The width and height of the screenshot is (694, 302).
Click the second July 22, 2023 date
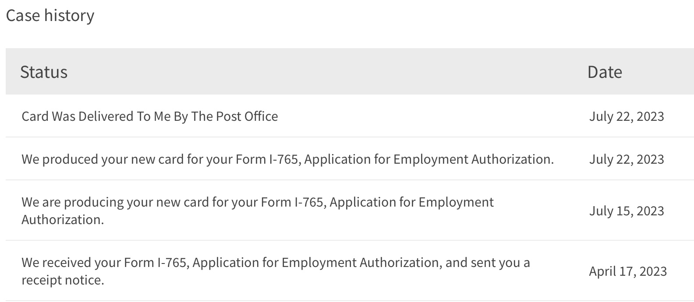click(x=627, y=159)
